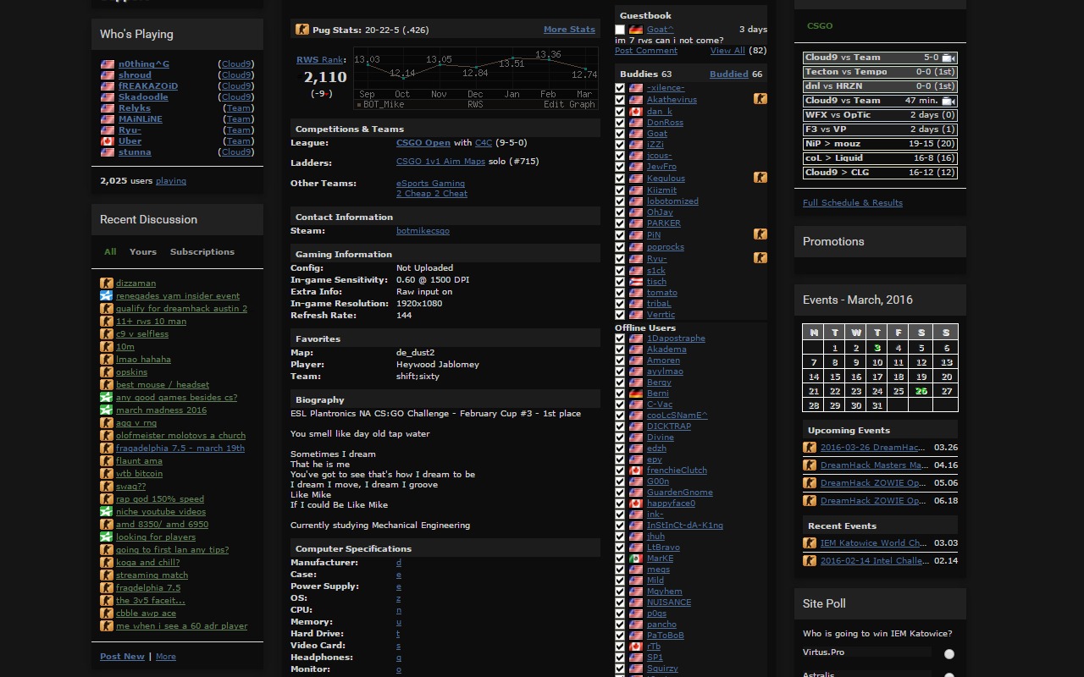Toggle the checkbox next to buddy JewFro

coord(620,167)
